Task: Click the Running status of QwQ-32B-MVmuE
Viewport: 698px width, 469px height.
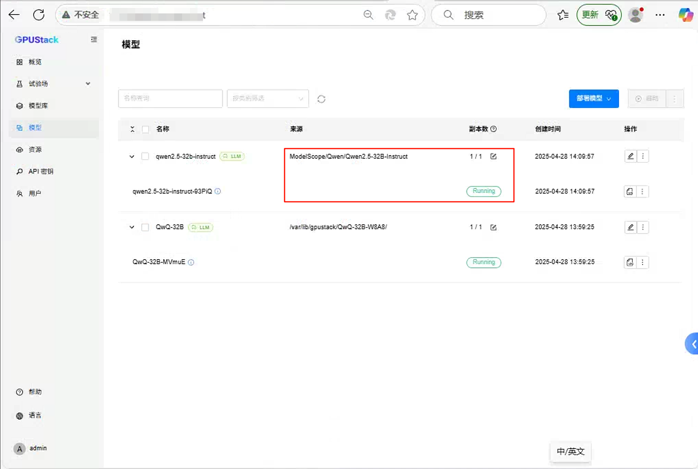Action: pyautogui.click(x=484, y=262)
